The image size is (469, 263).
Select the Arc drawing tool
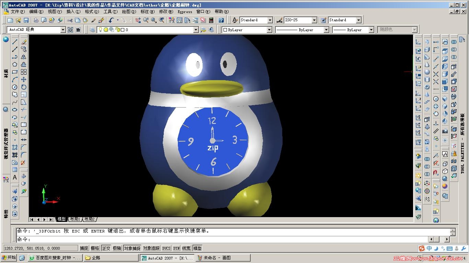coord(15,79)
